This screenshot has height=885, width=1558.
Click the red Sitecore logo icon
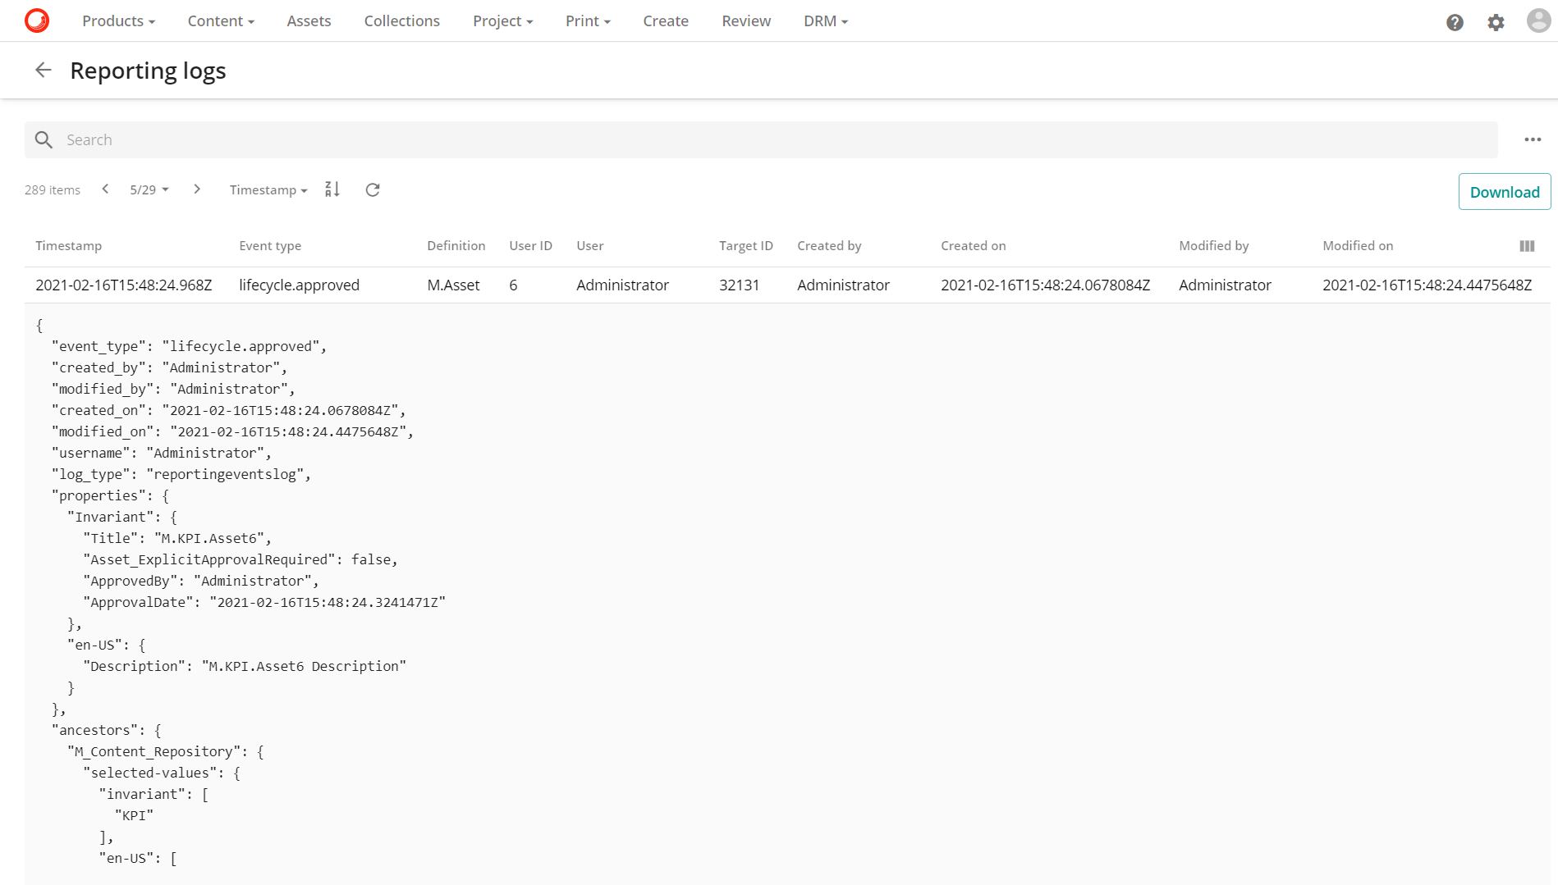pos(37,21)
